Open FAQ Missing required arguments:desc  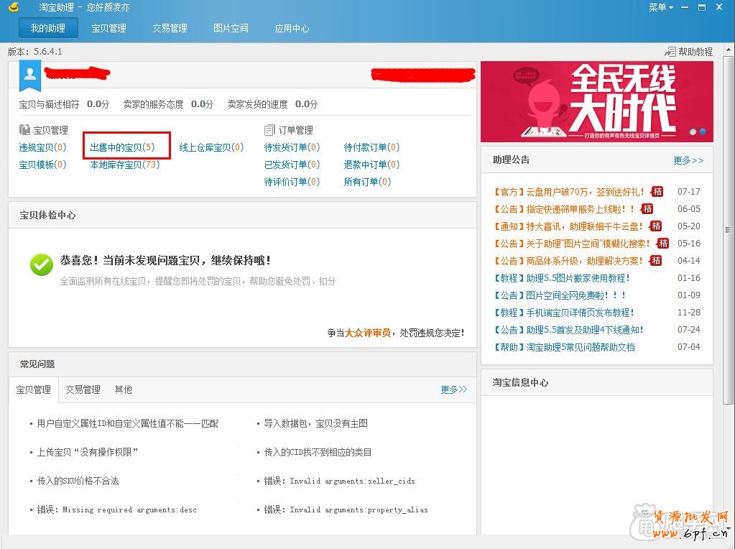(116, 509)
